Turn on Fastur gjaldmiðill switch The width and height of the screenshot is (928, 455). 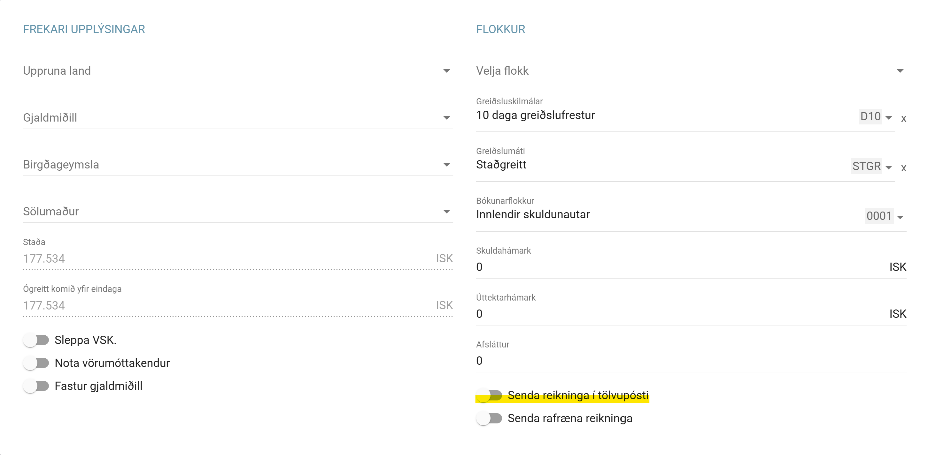(36, 386)
